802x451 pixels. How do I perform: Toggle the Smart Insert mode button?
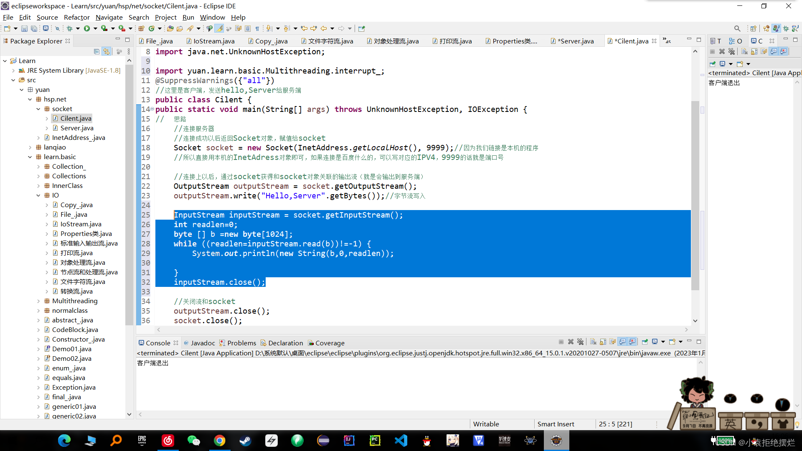(555, 423)
